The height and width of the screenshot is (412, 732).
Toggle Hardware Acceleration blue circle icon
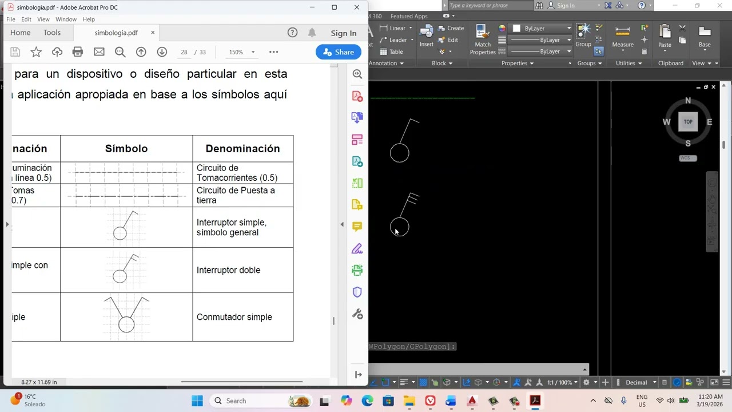(x=677, y=382)
